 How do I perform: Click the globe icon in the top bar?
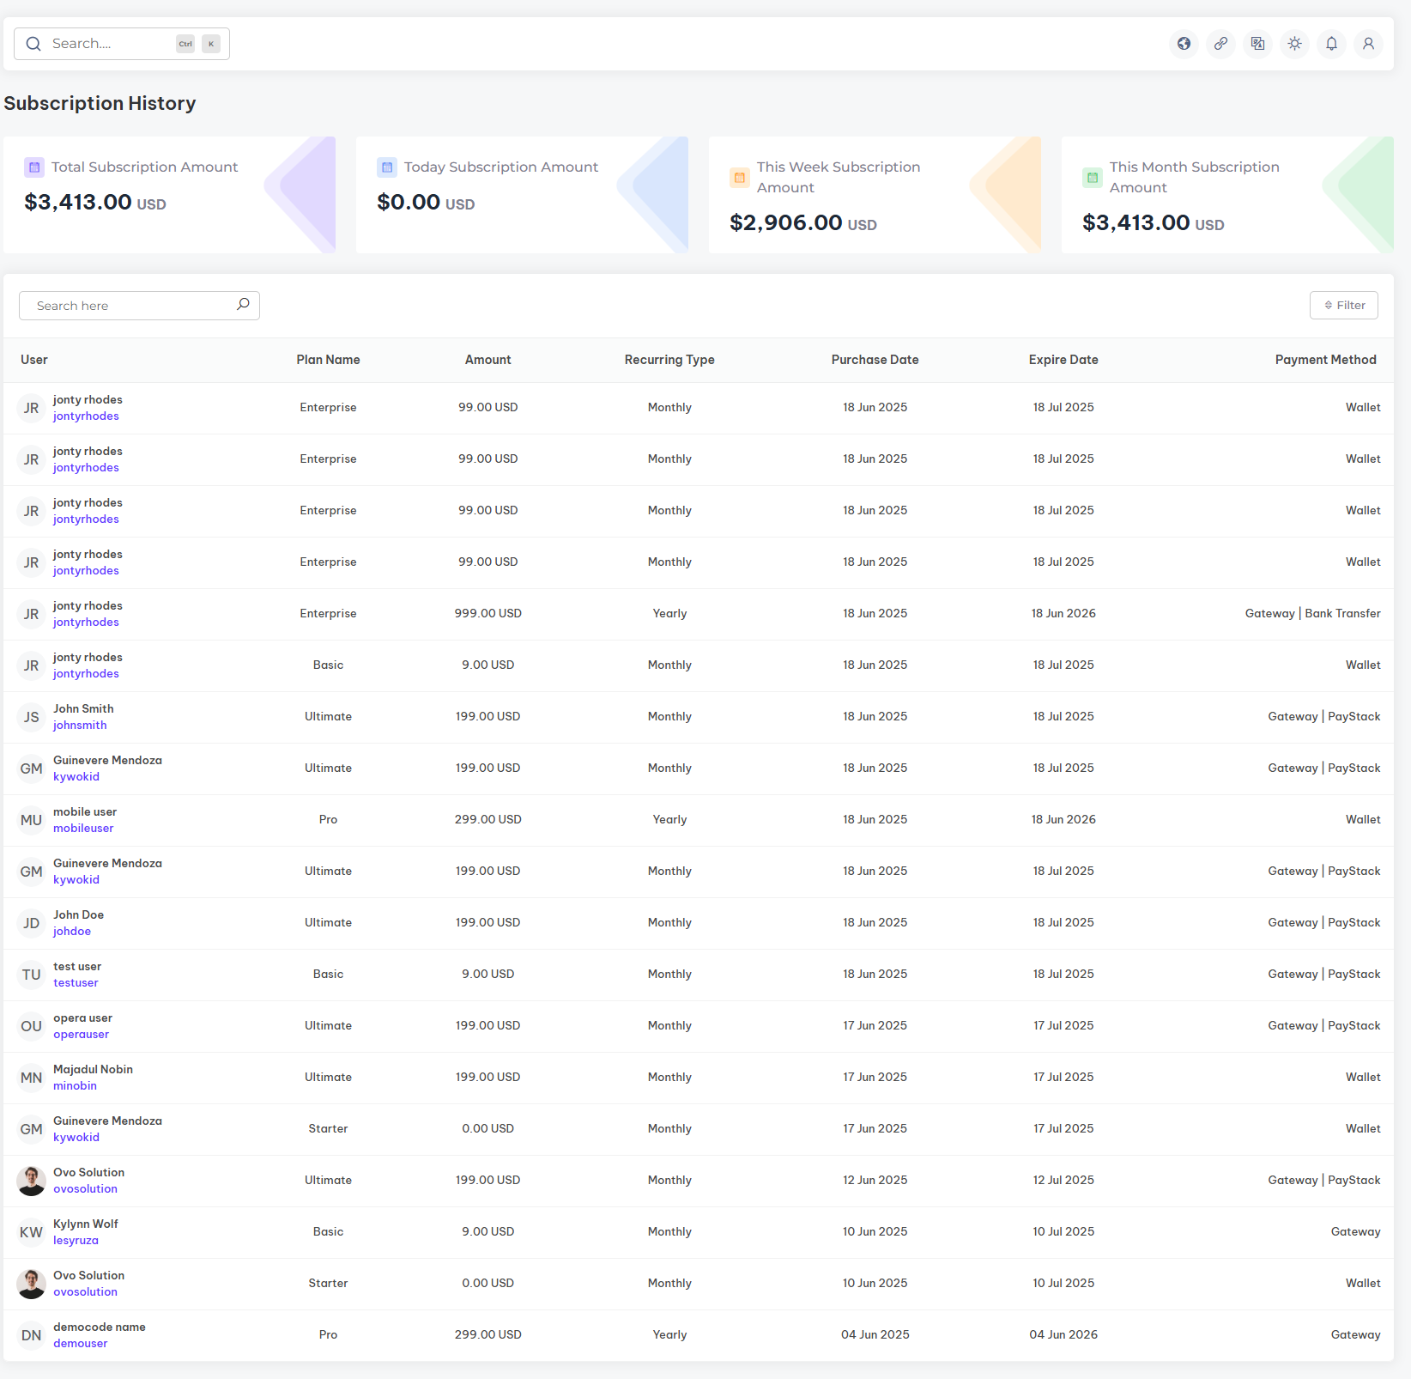1184,44
